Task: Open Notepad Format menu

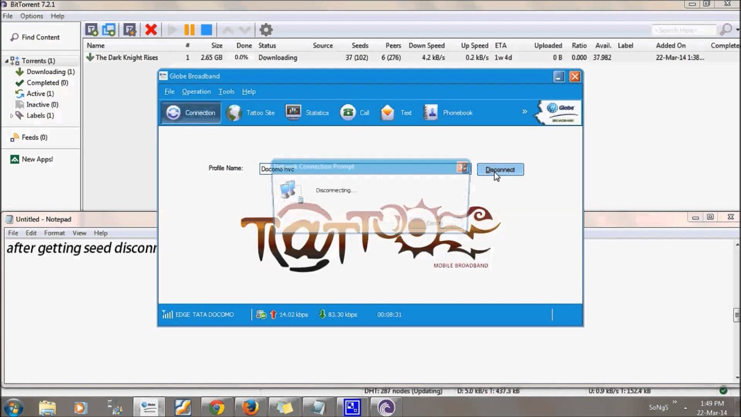Action: click(x=54, y=233)
